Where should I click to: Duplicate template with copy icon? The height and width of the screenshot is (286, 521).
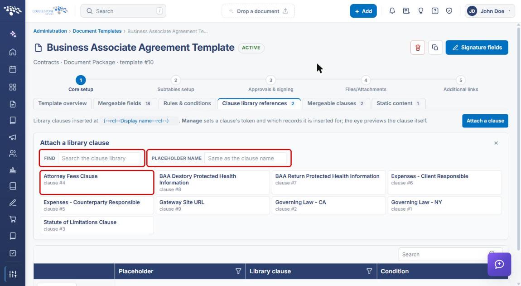click(435, 48)
